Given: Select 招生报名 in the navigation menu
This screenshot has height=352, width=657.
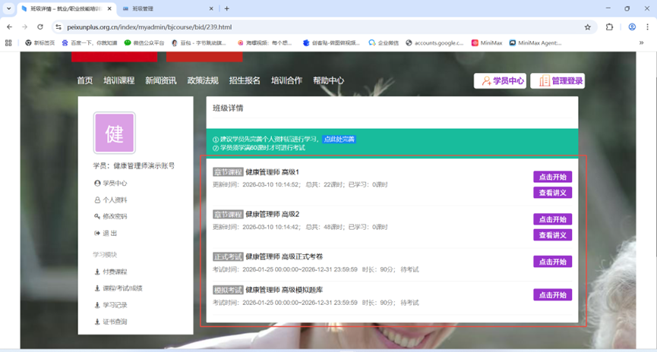Looking at the screenshot, I should (x=244, y=80).
